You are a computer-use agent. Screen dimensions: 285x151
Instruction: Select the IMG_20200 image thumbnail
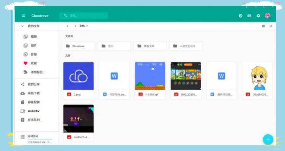click(x=186, y=76)
